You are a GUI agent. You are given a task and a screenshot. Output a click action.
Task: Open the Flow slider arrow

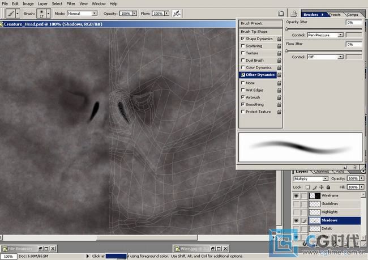(x=166, y=14)
